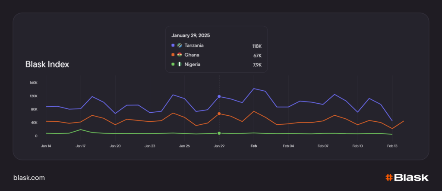The width and height of the screenshot is (442, 191).
Task: Click the Ghana flag icon in tooltip
Action: (180, 55)
